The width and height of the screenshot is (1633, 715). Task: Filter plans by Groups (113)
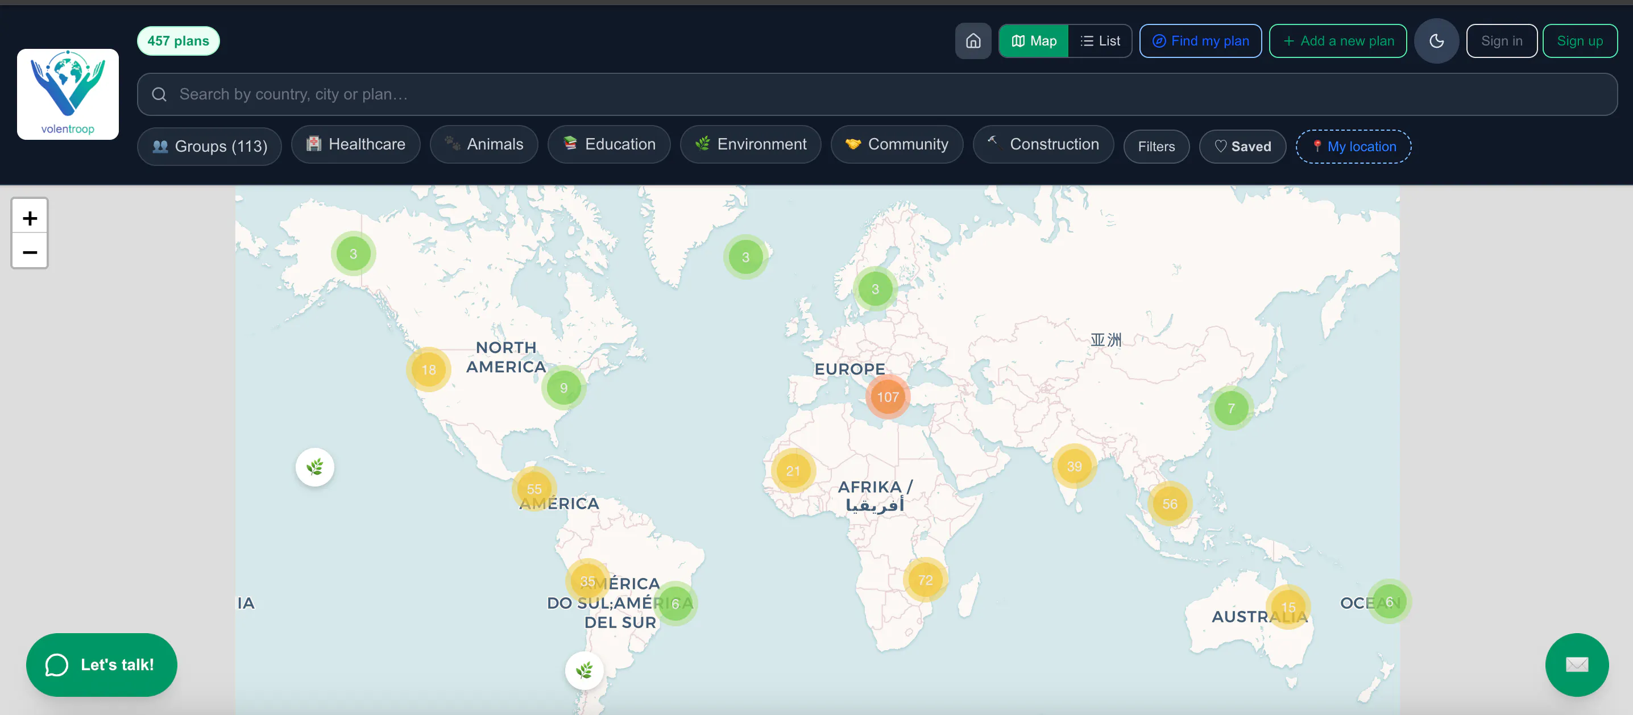point(209,147)
